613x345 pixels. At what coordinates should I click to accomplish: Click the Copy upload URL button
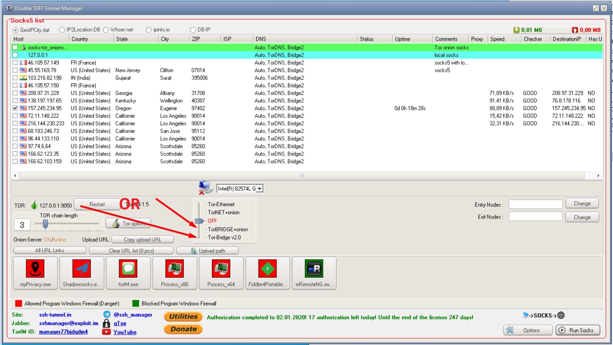tap(143, 240)
